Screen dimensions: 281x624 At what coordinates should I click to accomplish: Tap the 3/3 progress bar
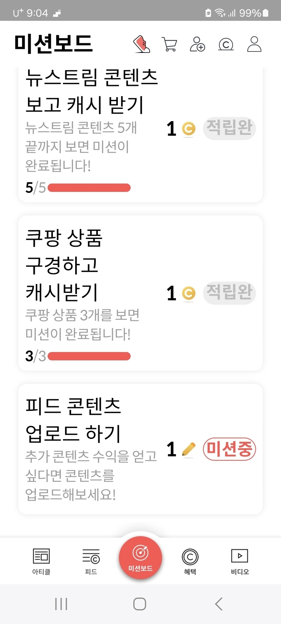tap(89, 356)
